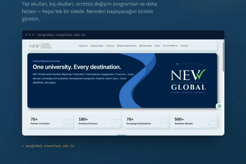Click the handshake icon in Erasmus Partners card

tap(116, 123)
